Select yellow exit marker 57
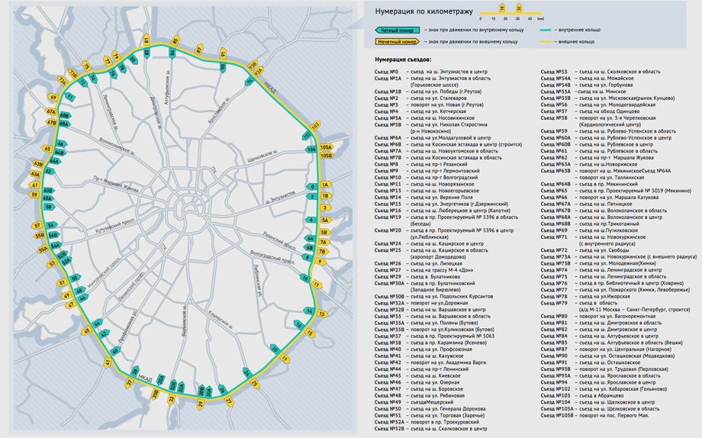702x438 pixels. coord(37,226)
